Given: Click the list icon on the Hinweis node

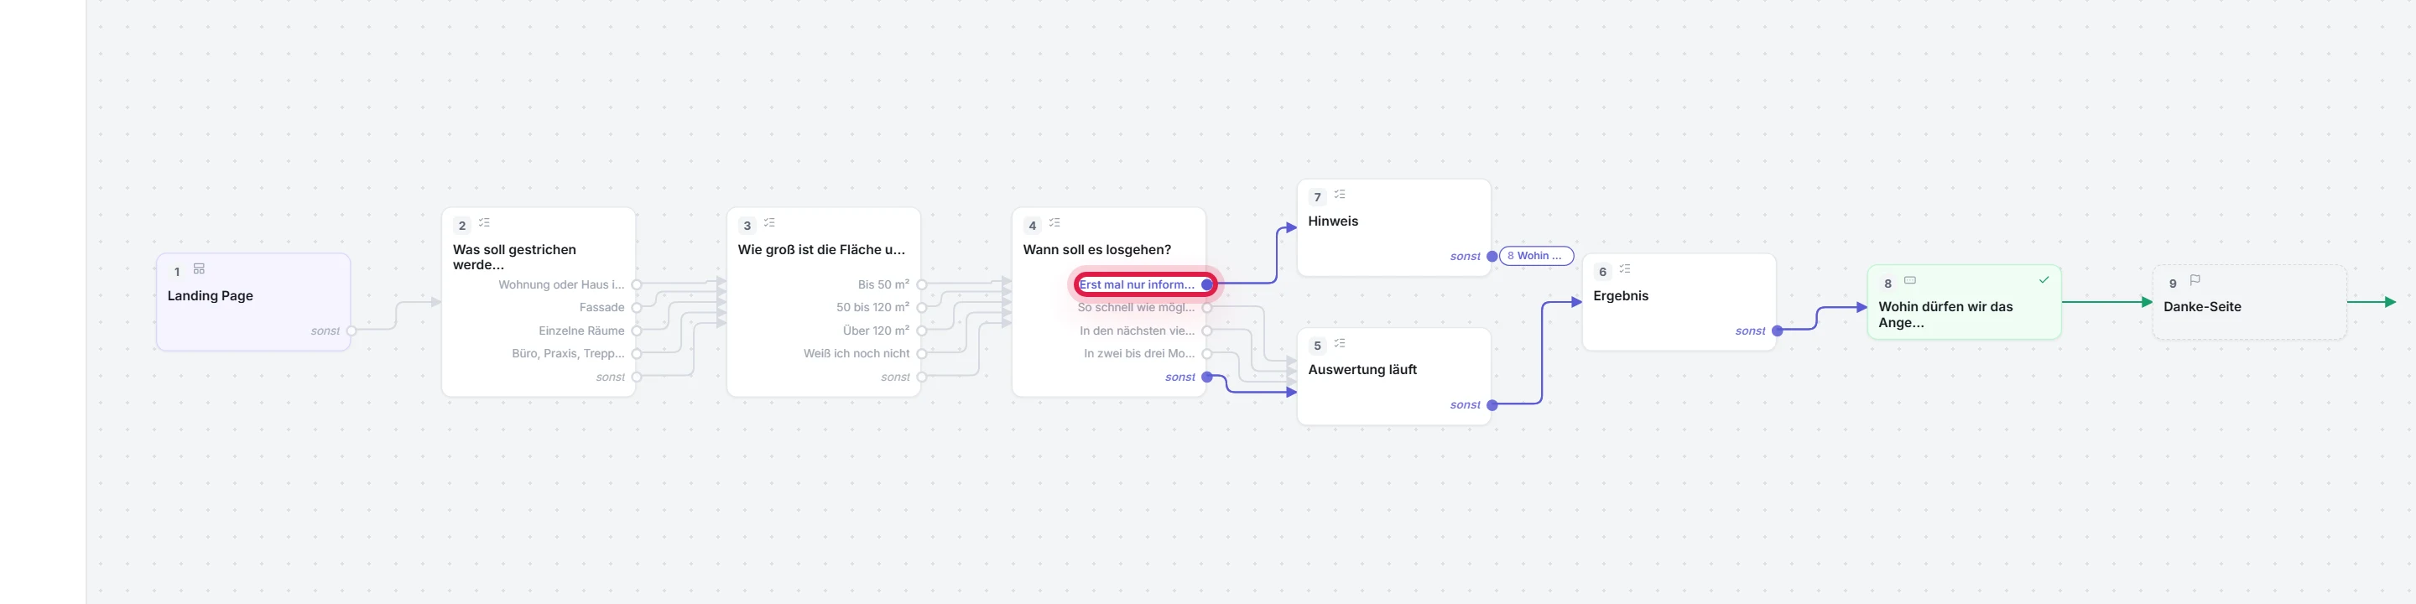Looking at the screenshot, I should tap(1340, 195).
